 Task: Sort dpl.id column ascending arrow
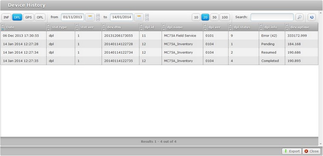141,26
